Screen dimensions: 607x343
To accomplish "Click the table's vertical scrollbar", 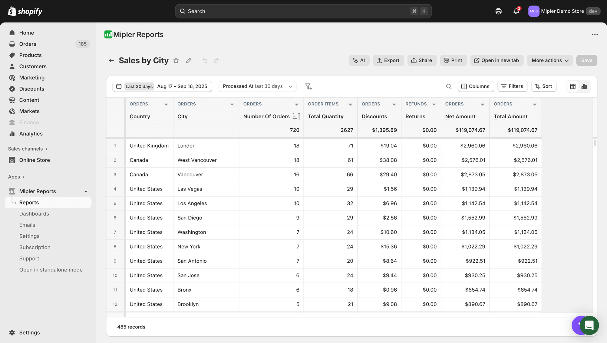I will tap(595, 143).
